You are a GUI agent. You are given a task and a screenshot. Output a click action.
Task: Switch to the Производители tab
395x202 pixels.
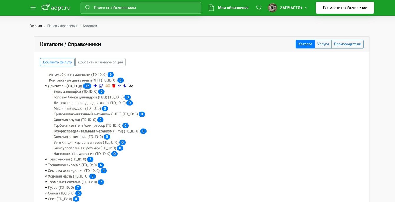click(x=347, y=44)
